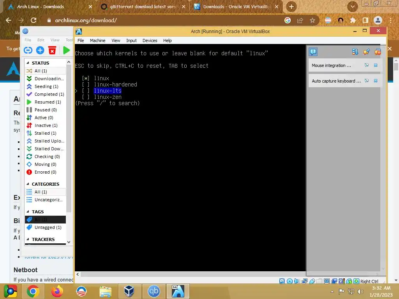
Task: Open VirtualBox View menu
Action: pyautogui.click(x=116, y=40)
